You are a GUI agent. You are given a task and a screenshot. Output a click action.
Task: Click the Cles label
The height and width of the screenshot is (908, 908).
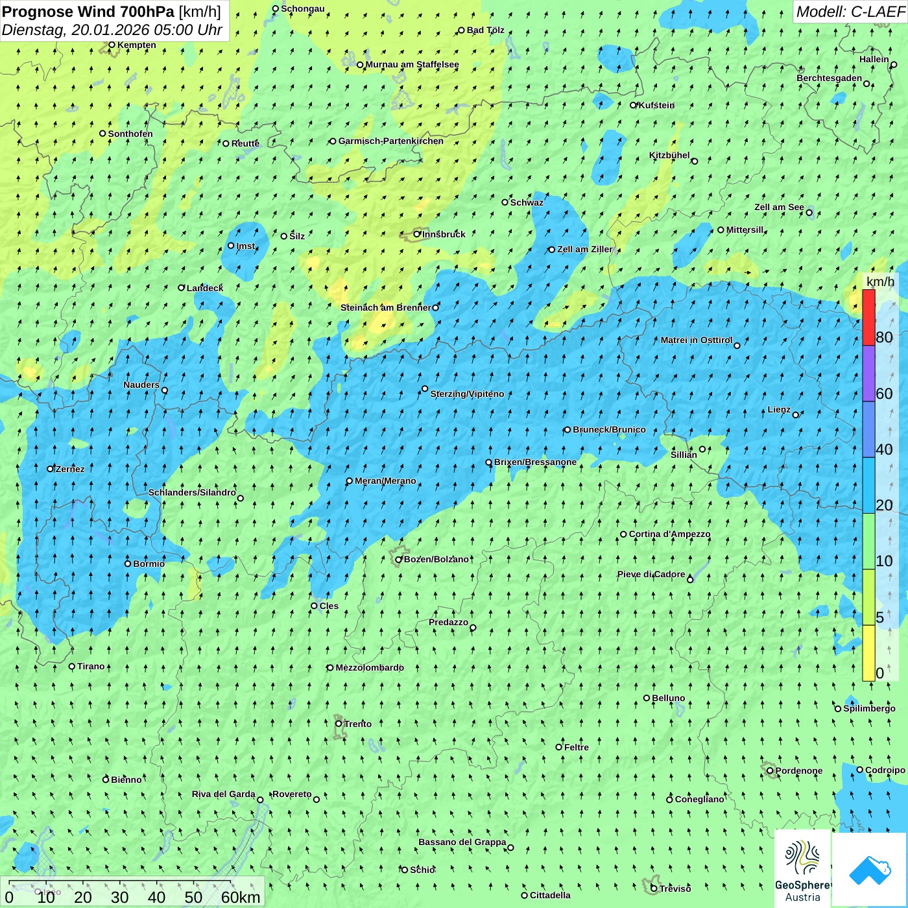329,606
